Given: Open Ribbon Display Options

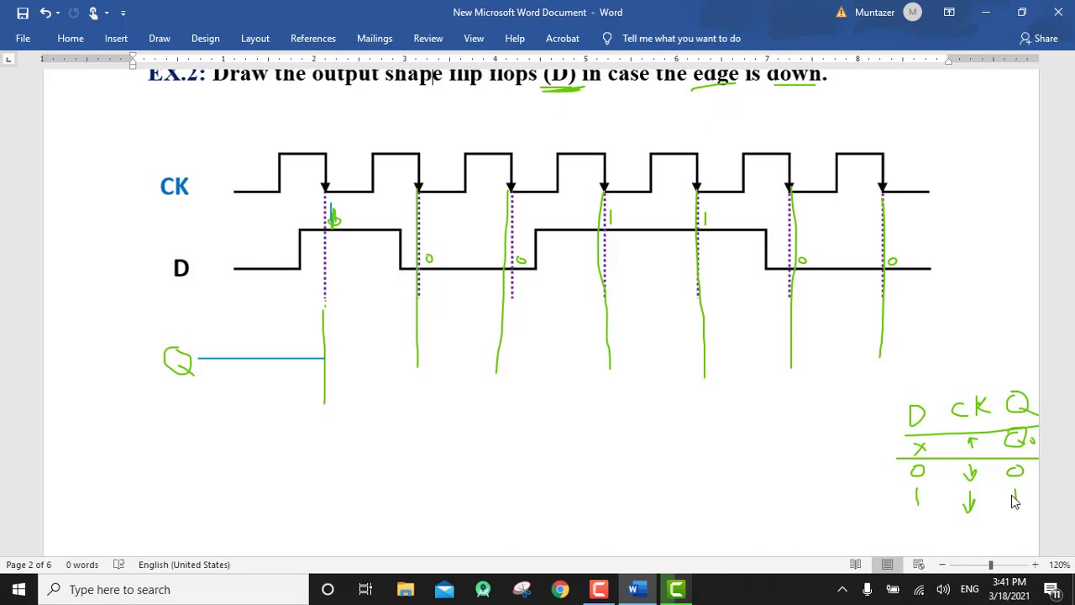Looking at the screenshot, I should point(949,13).
